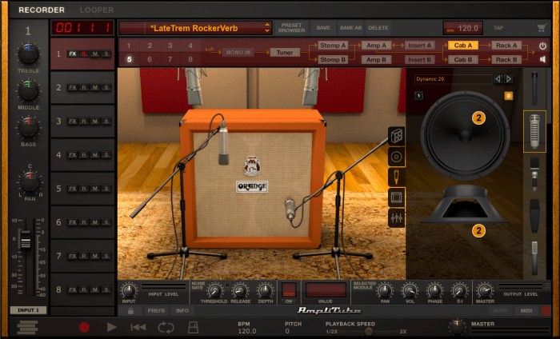Toggle the AmpliTube power icon

[542, 46]
